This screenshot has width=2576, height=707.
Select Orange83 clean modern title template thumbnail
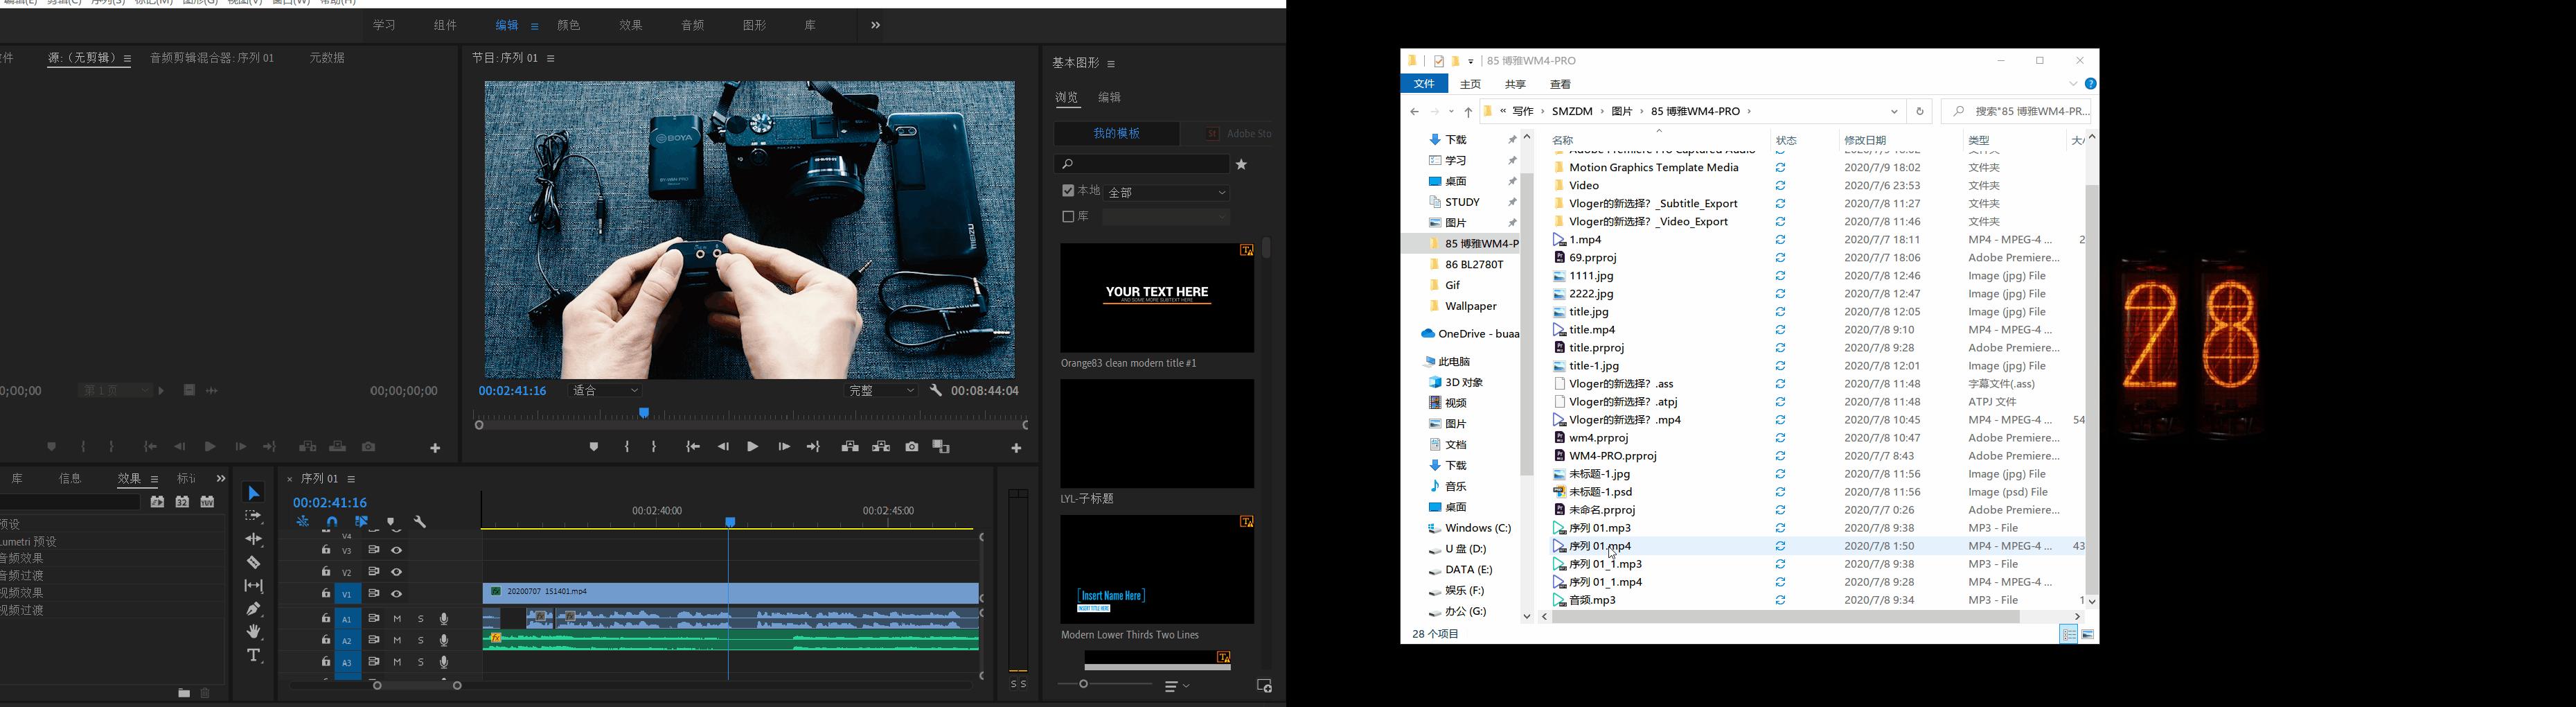(x=1157, y=298)
